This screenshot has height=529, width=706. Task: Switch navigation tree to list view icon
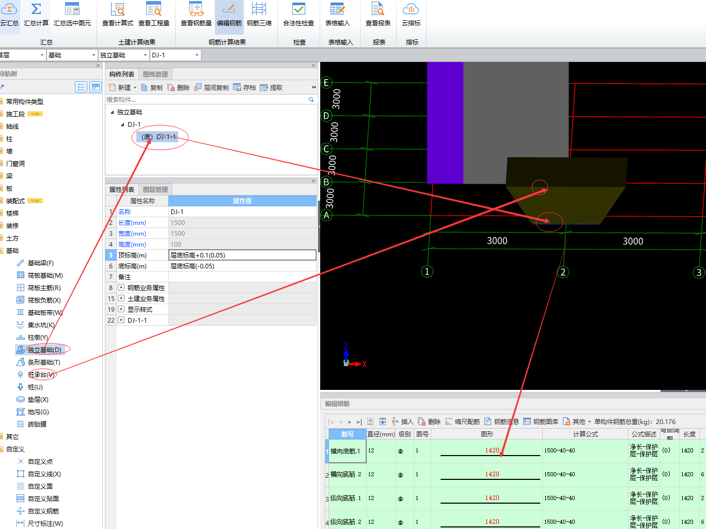pos(81,87)
